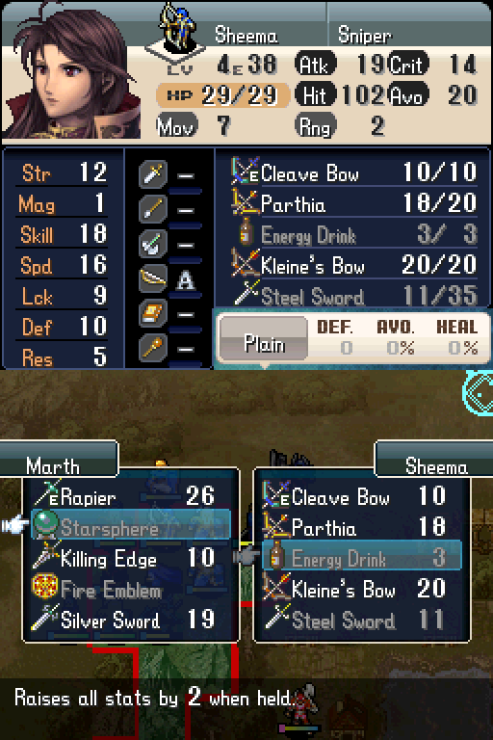Select the Starsphere orb icon in Marth's inventory
The image size is (493, 740).
click(45, 526)
